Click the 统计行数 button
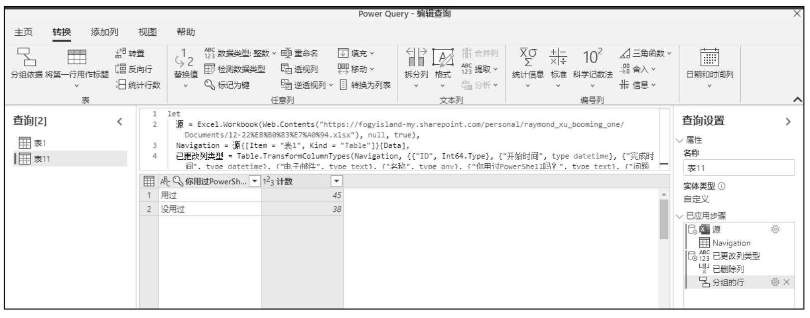 point(138,85)
